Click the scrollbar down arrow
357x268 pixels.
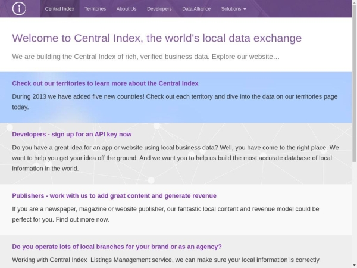354,266
